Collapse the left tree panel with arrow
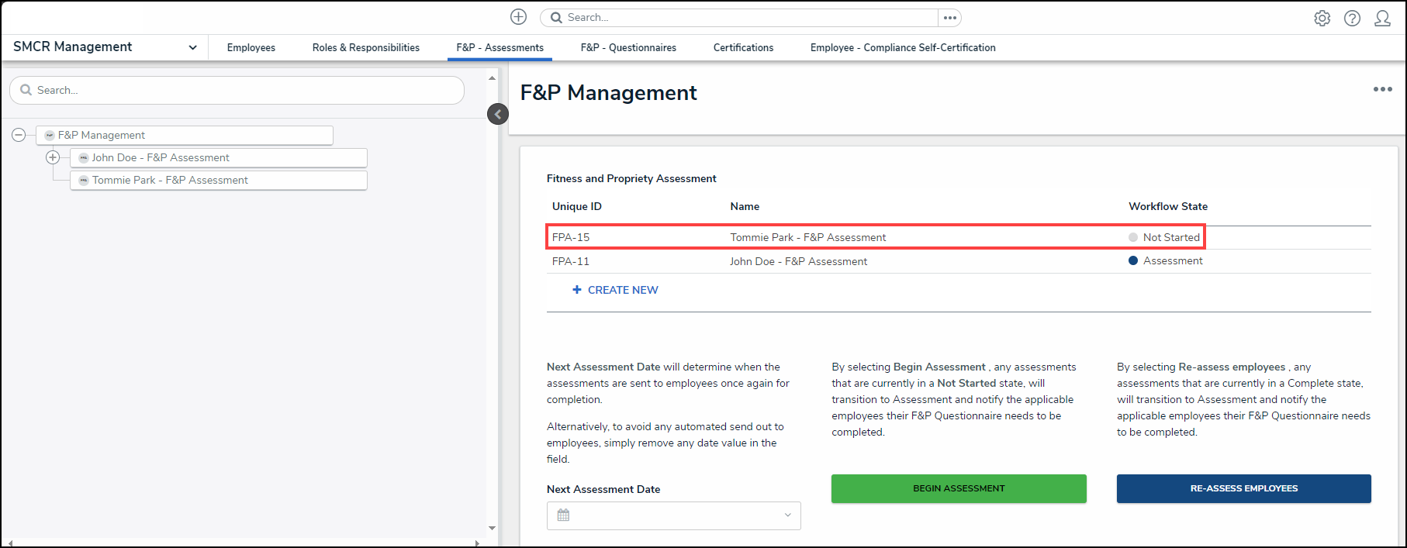The width and height of the screenshot is (1407, 548). click(498, 115)
